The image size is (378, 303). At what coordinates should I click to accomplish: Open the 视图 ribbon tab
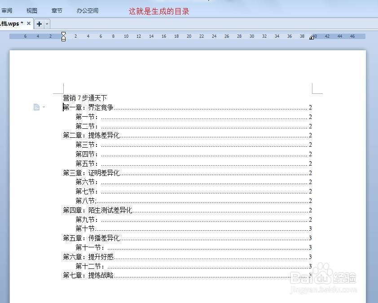pyautogui.click(x=31, y=11)
